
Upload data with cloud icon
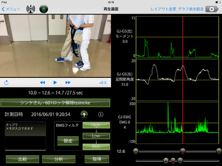point(84,114)
